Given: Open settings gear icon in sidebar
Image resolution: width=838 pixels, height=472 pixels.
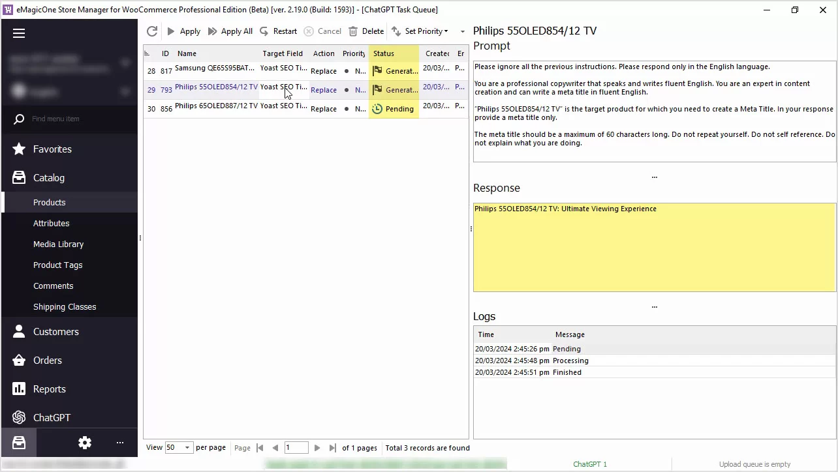Looking at the screenshot, I should coord(85,443).
